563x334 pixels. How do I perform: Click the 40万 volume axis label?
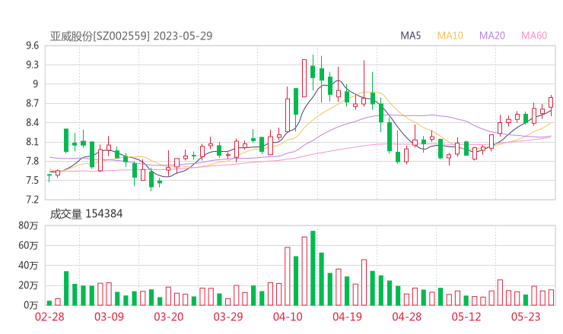tap(28, 266)
